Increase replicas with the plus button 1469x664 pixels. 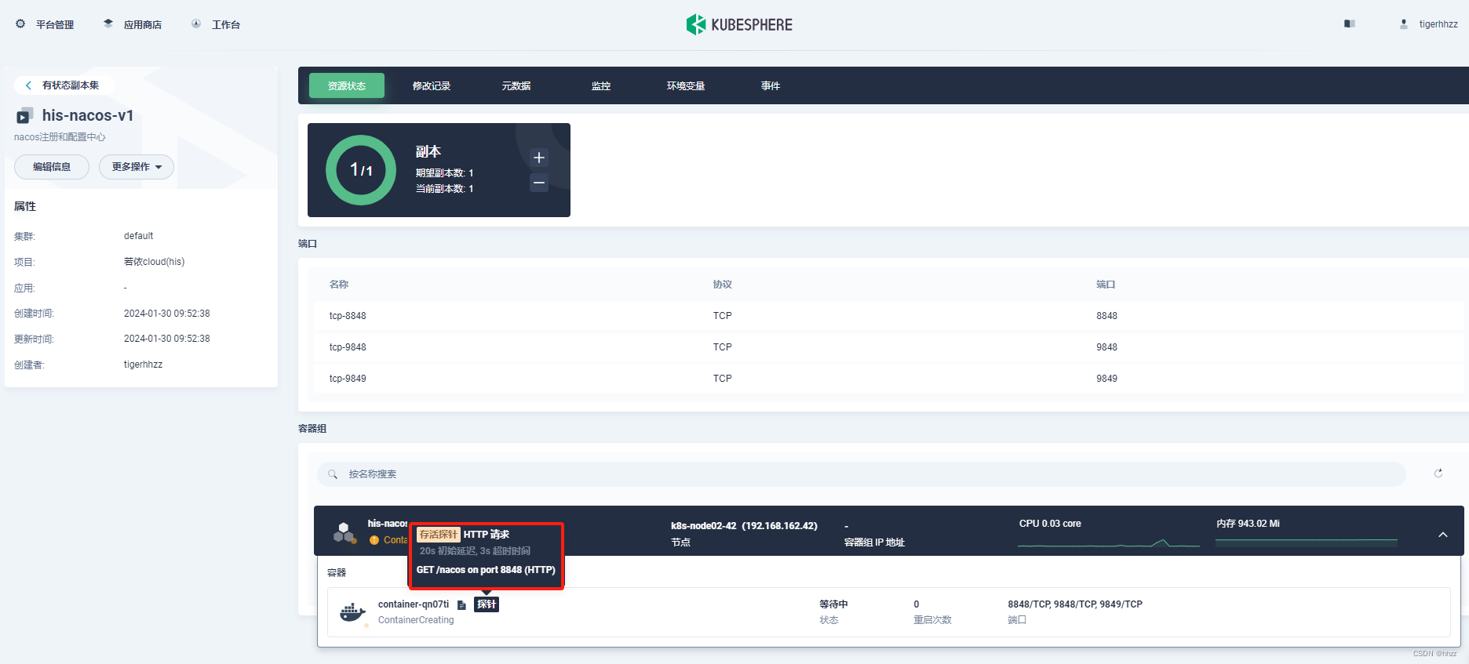pyautogui.click(x=539, y=158)
